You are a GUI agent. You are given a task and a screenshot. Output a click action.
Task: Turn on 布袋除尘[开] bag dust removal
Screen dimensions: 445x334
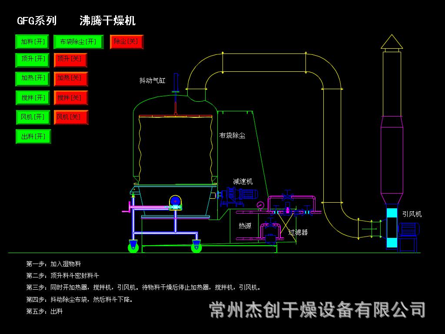pyautogui.click(x=78, y=42)
